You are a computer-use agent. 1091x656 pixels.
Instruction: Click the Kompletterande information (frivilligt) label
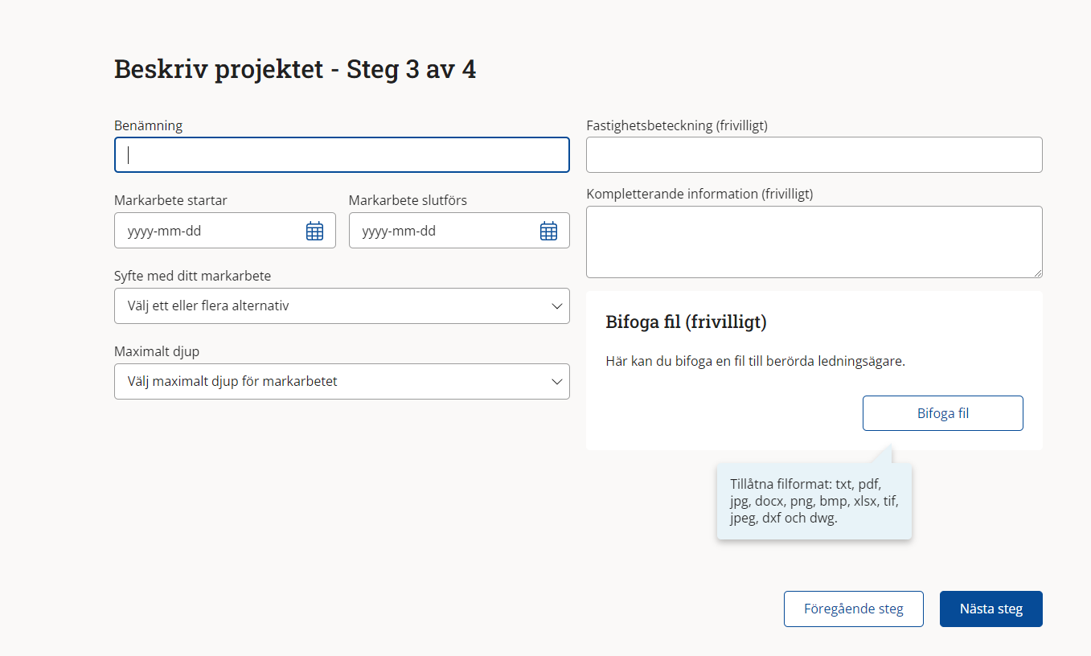pos(699,194)
